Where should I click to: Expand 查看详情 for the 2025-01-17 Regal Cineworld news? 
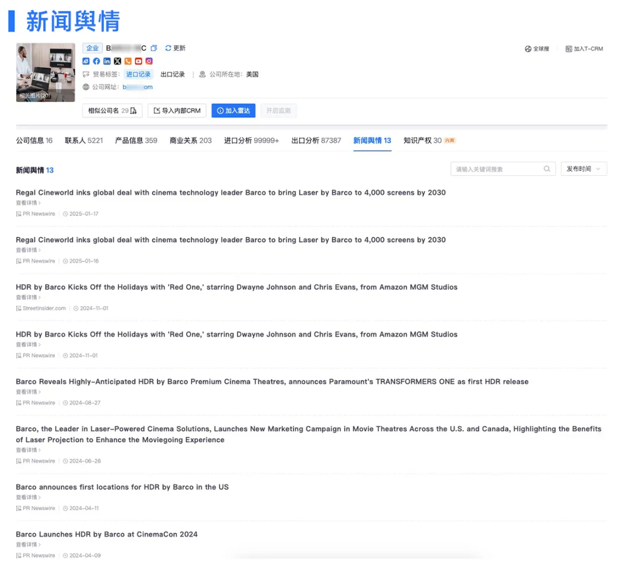point(28,203)
